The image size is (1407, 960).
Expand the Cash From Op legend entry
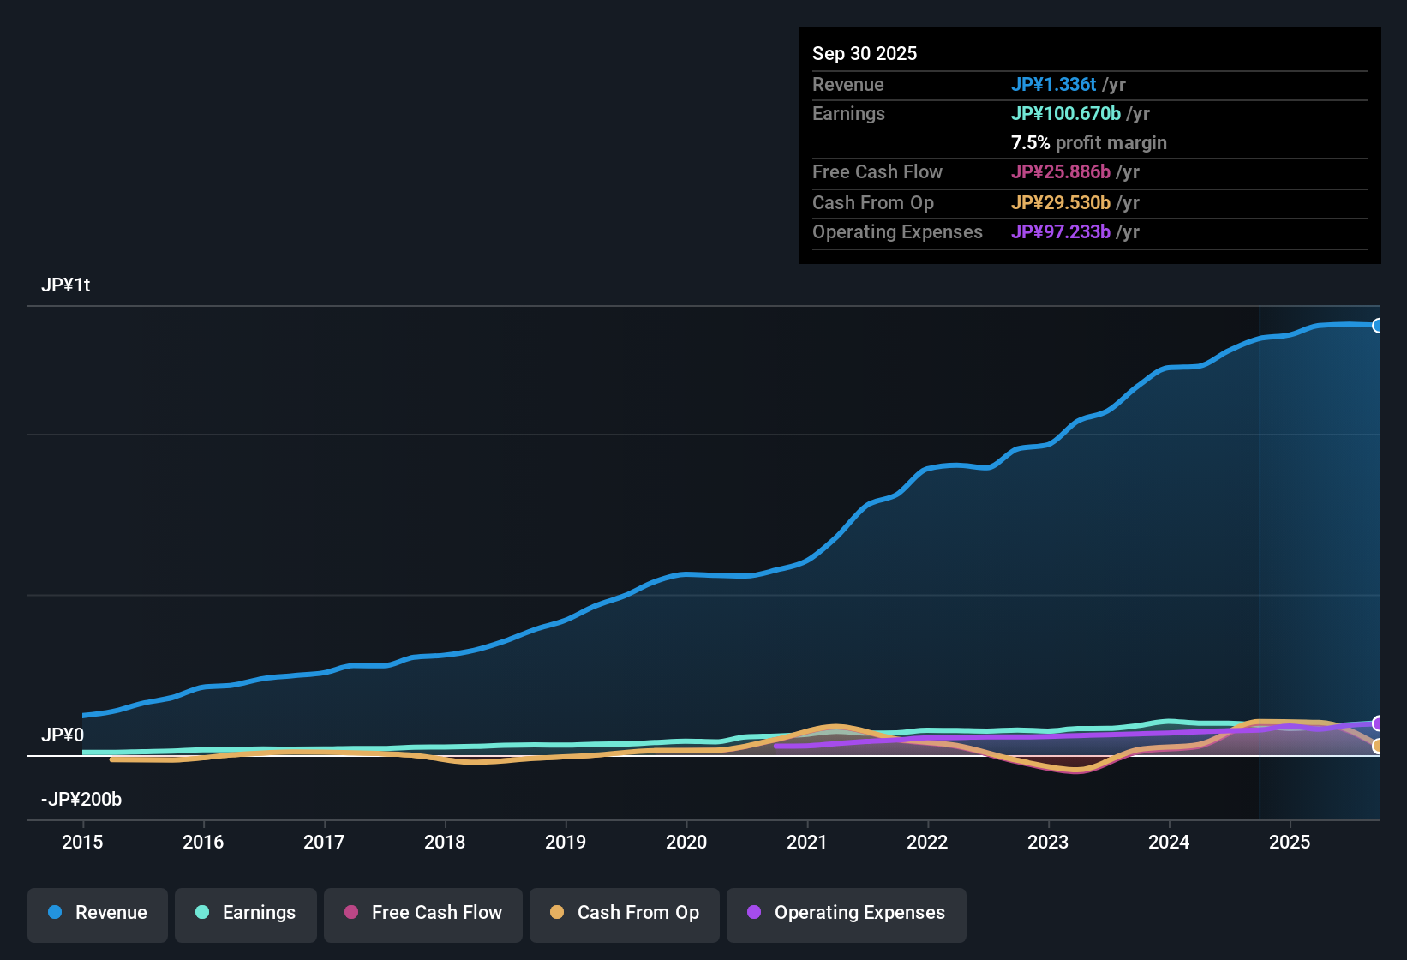pos(624,913)
